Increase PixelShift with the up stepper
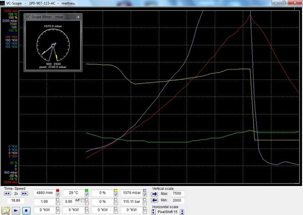 [x=182, y=212]
